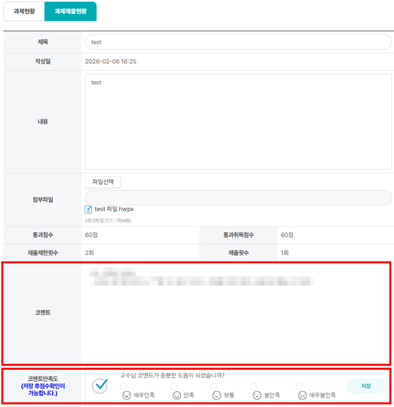
Task: Click the empty attachment filename field
Action: (x=238, y=198)
